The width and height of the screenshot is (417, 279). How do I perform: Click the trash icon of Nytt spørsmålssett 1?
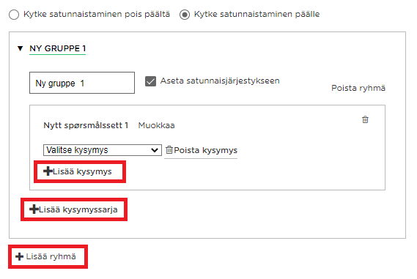click(365, 119)
